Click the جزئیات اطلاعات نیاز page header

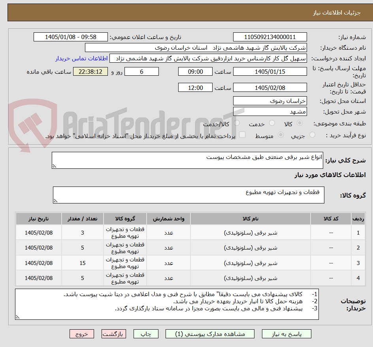click(337, 13)
